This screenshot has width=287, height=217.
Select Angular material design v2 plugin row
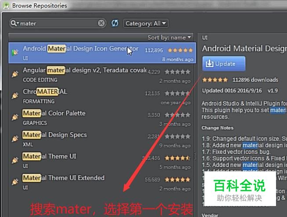[x=101, y=75]
